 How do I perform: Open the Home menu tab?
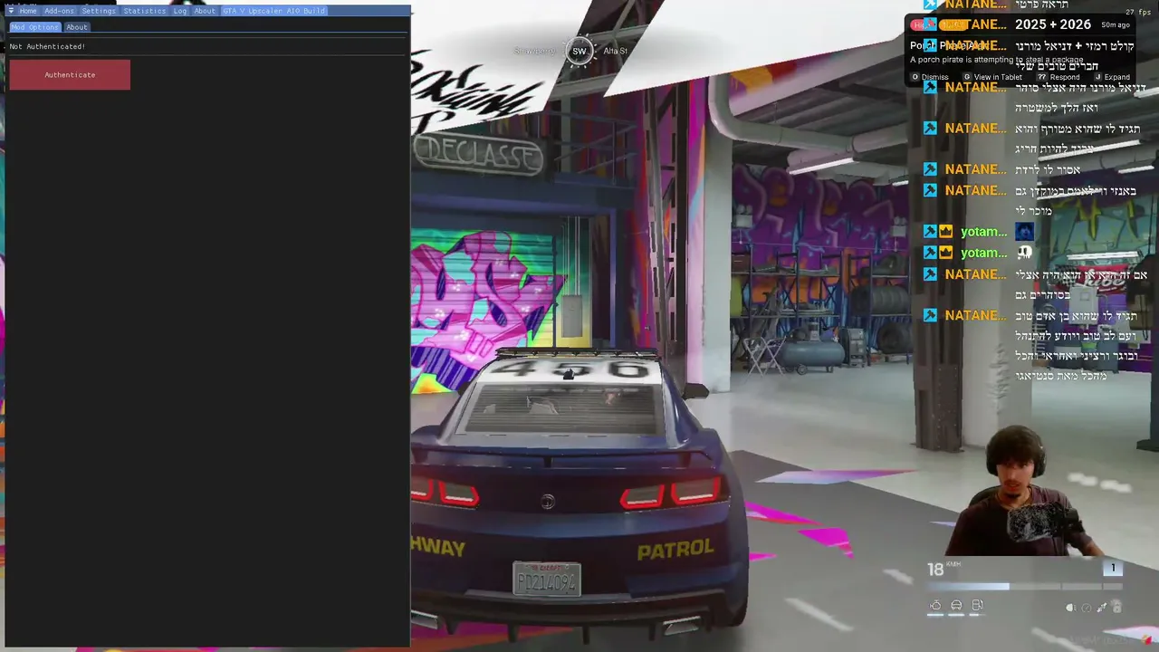(28, 11)
